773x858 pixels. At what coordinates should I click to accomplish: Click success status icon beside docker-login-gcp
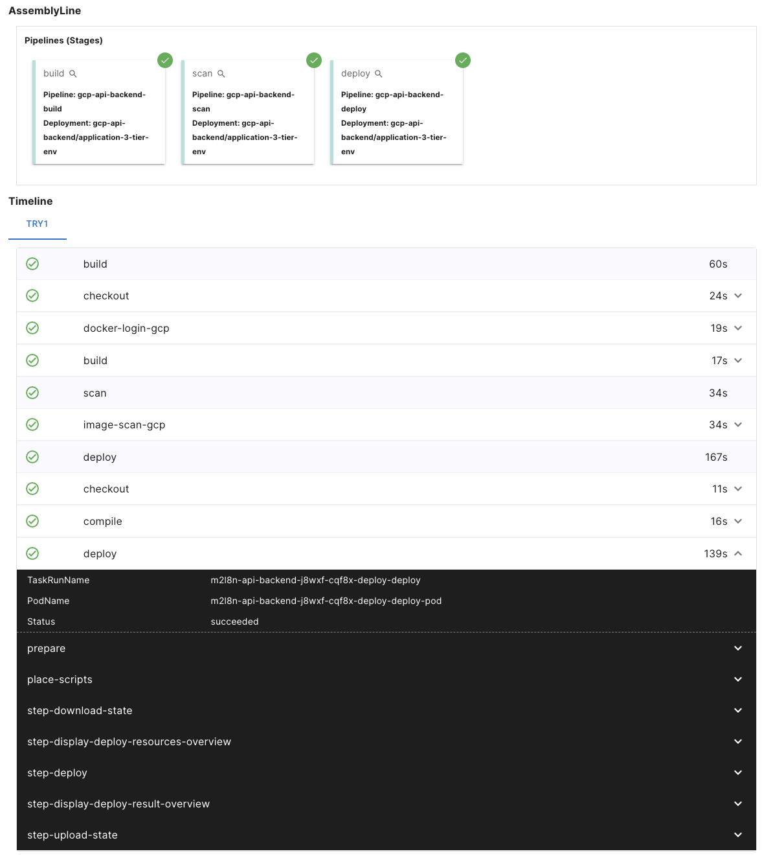(32, 328)
